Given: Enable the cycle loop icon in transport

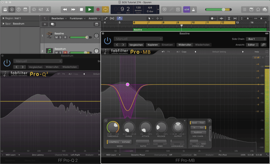Looking at the screenshot, I should (105, 9).
